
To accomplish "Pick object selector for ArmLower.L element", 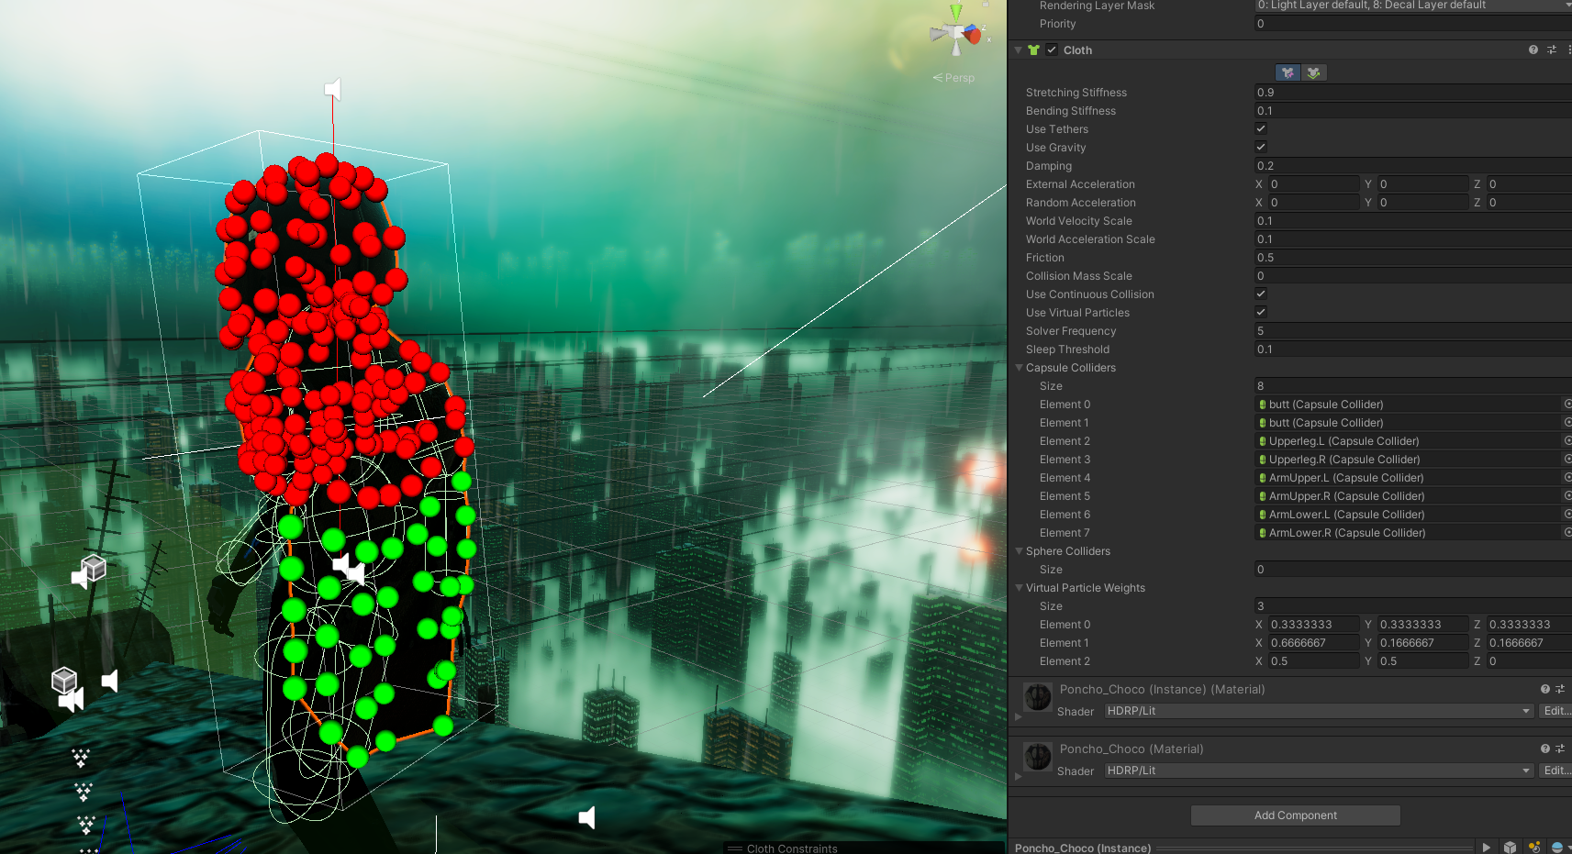I will coord(1567,514).
